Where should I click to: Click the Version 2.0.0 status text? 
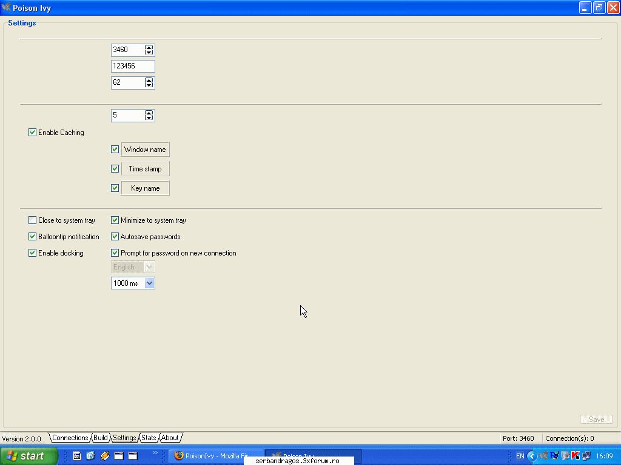pos(21,439)
